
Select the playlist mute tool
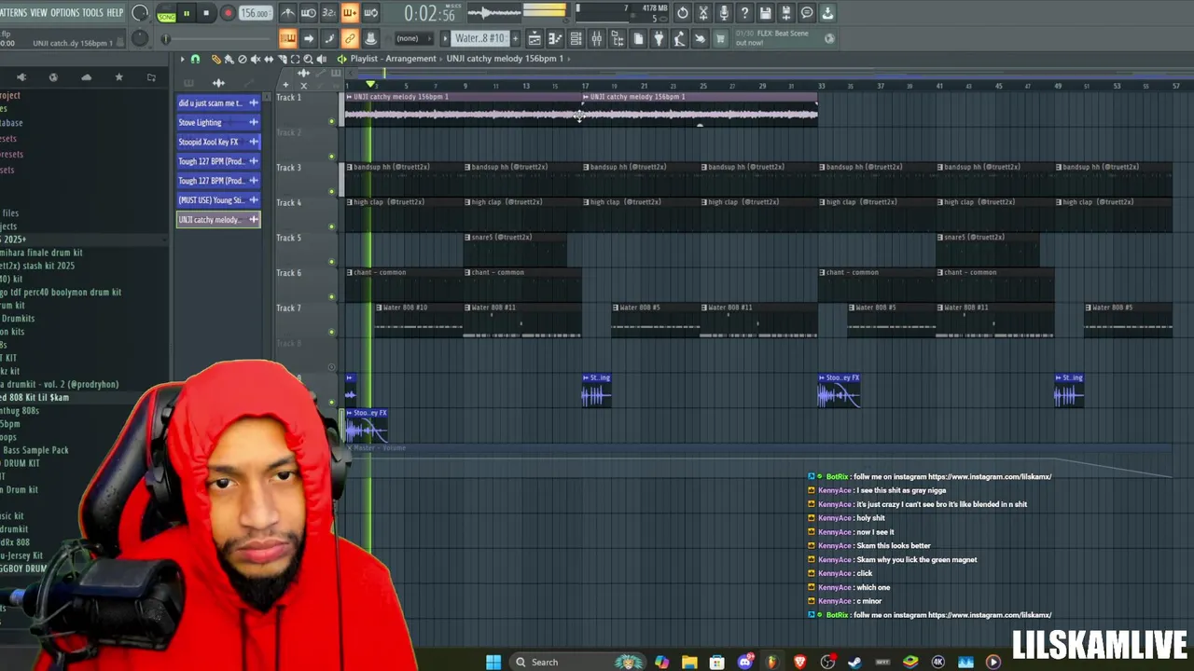pyautogui.click(x=256, y=59)
